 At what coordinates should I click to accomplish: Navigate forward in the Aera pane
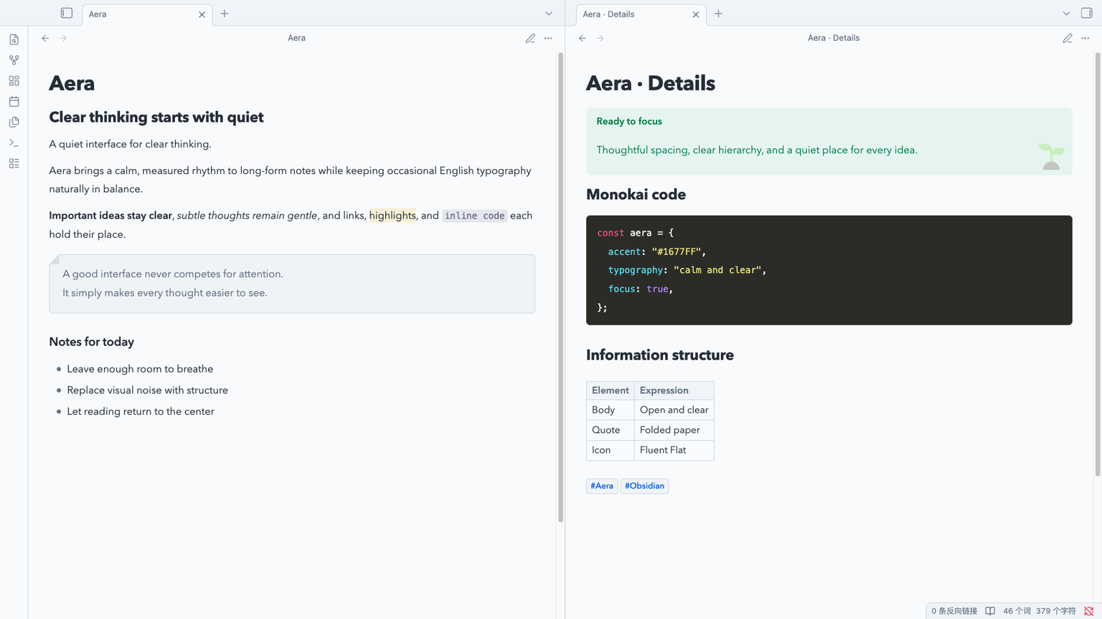pyautogui.click(x=63, y=38)
